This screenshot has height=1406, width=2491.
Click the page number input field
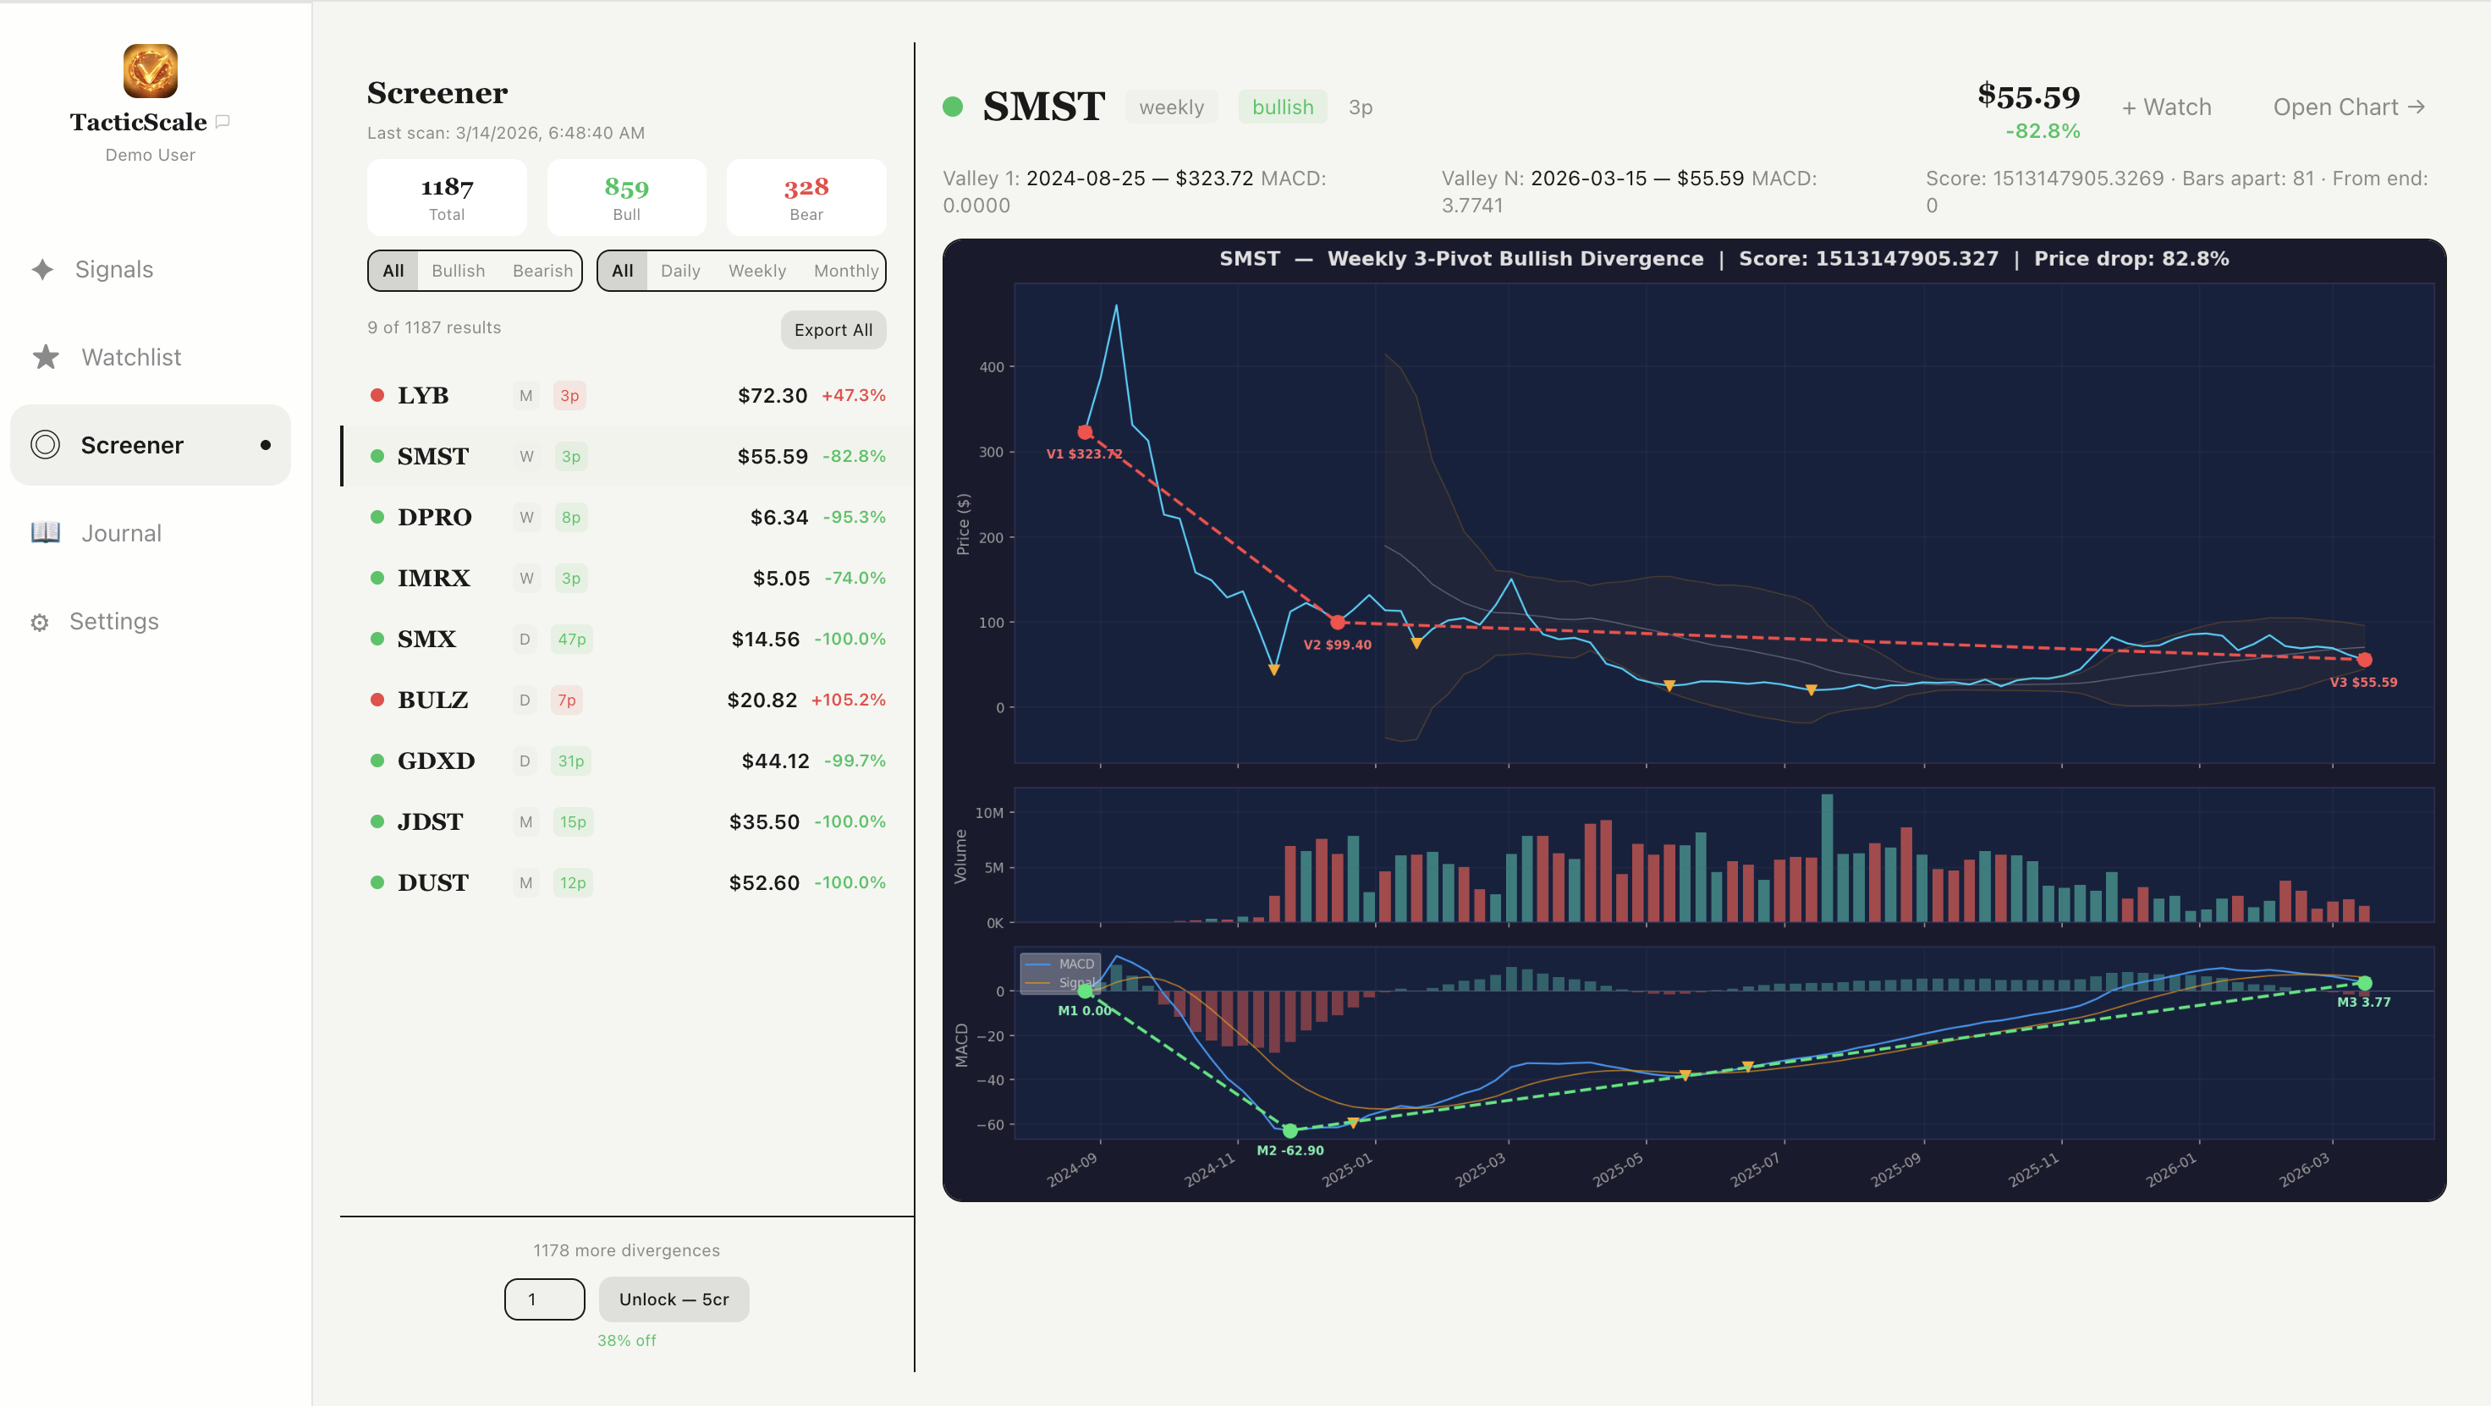tap(543, 1299)
